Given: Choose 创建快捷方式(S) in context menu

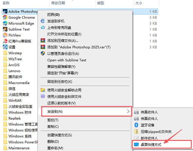Looking at the screenshot, I should (60, 135).
